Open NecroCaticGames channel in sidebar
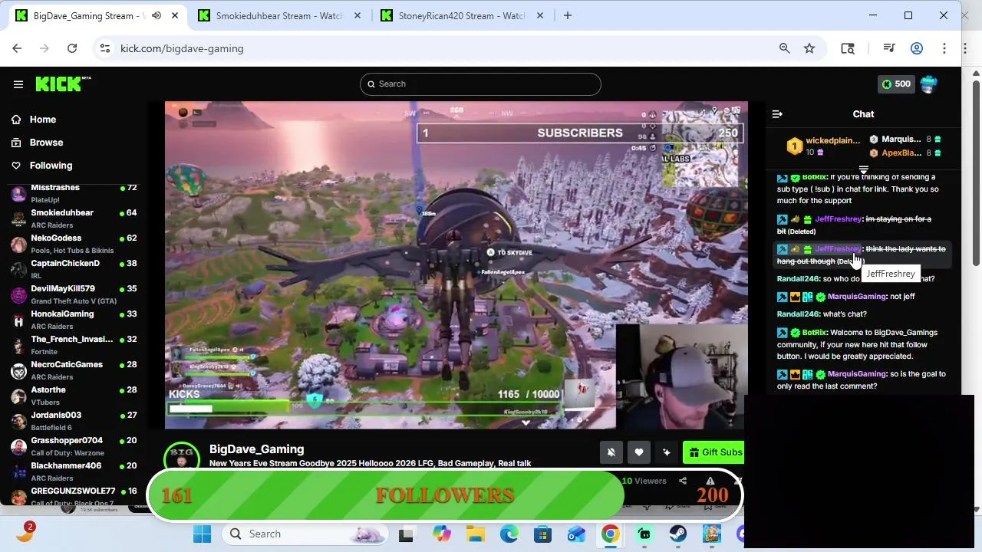Image resolution: width=982 pixels, height=552 pixels. 74,370
